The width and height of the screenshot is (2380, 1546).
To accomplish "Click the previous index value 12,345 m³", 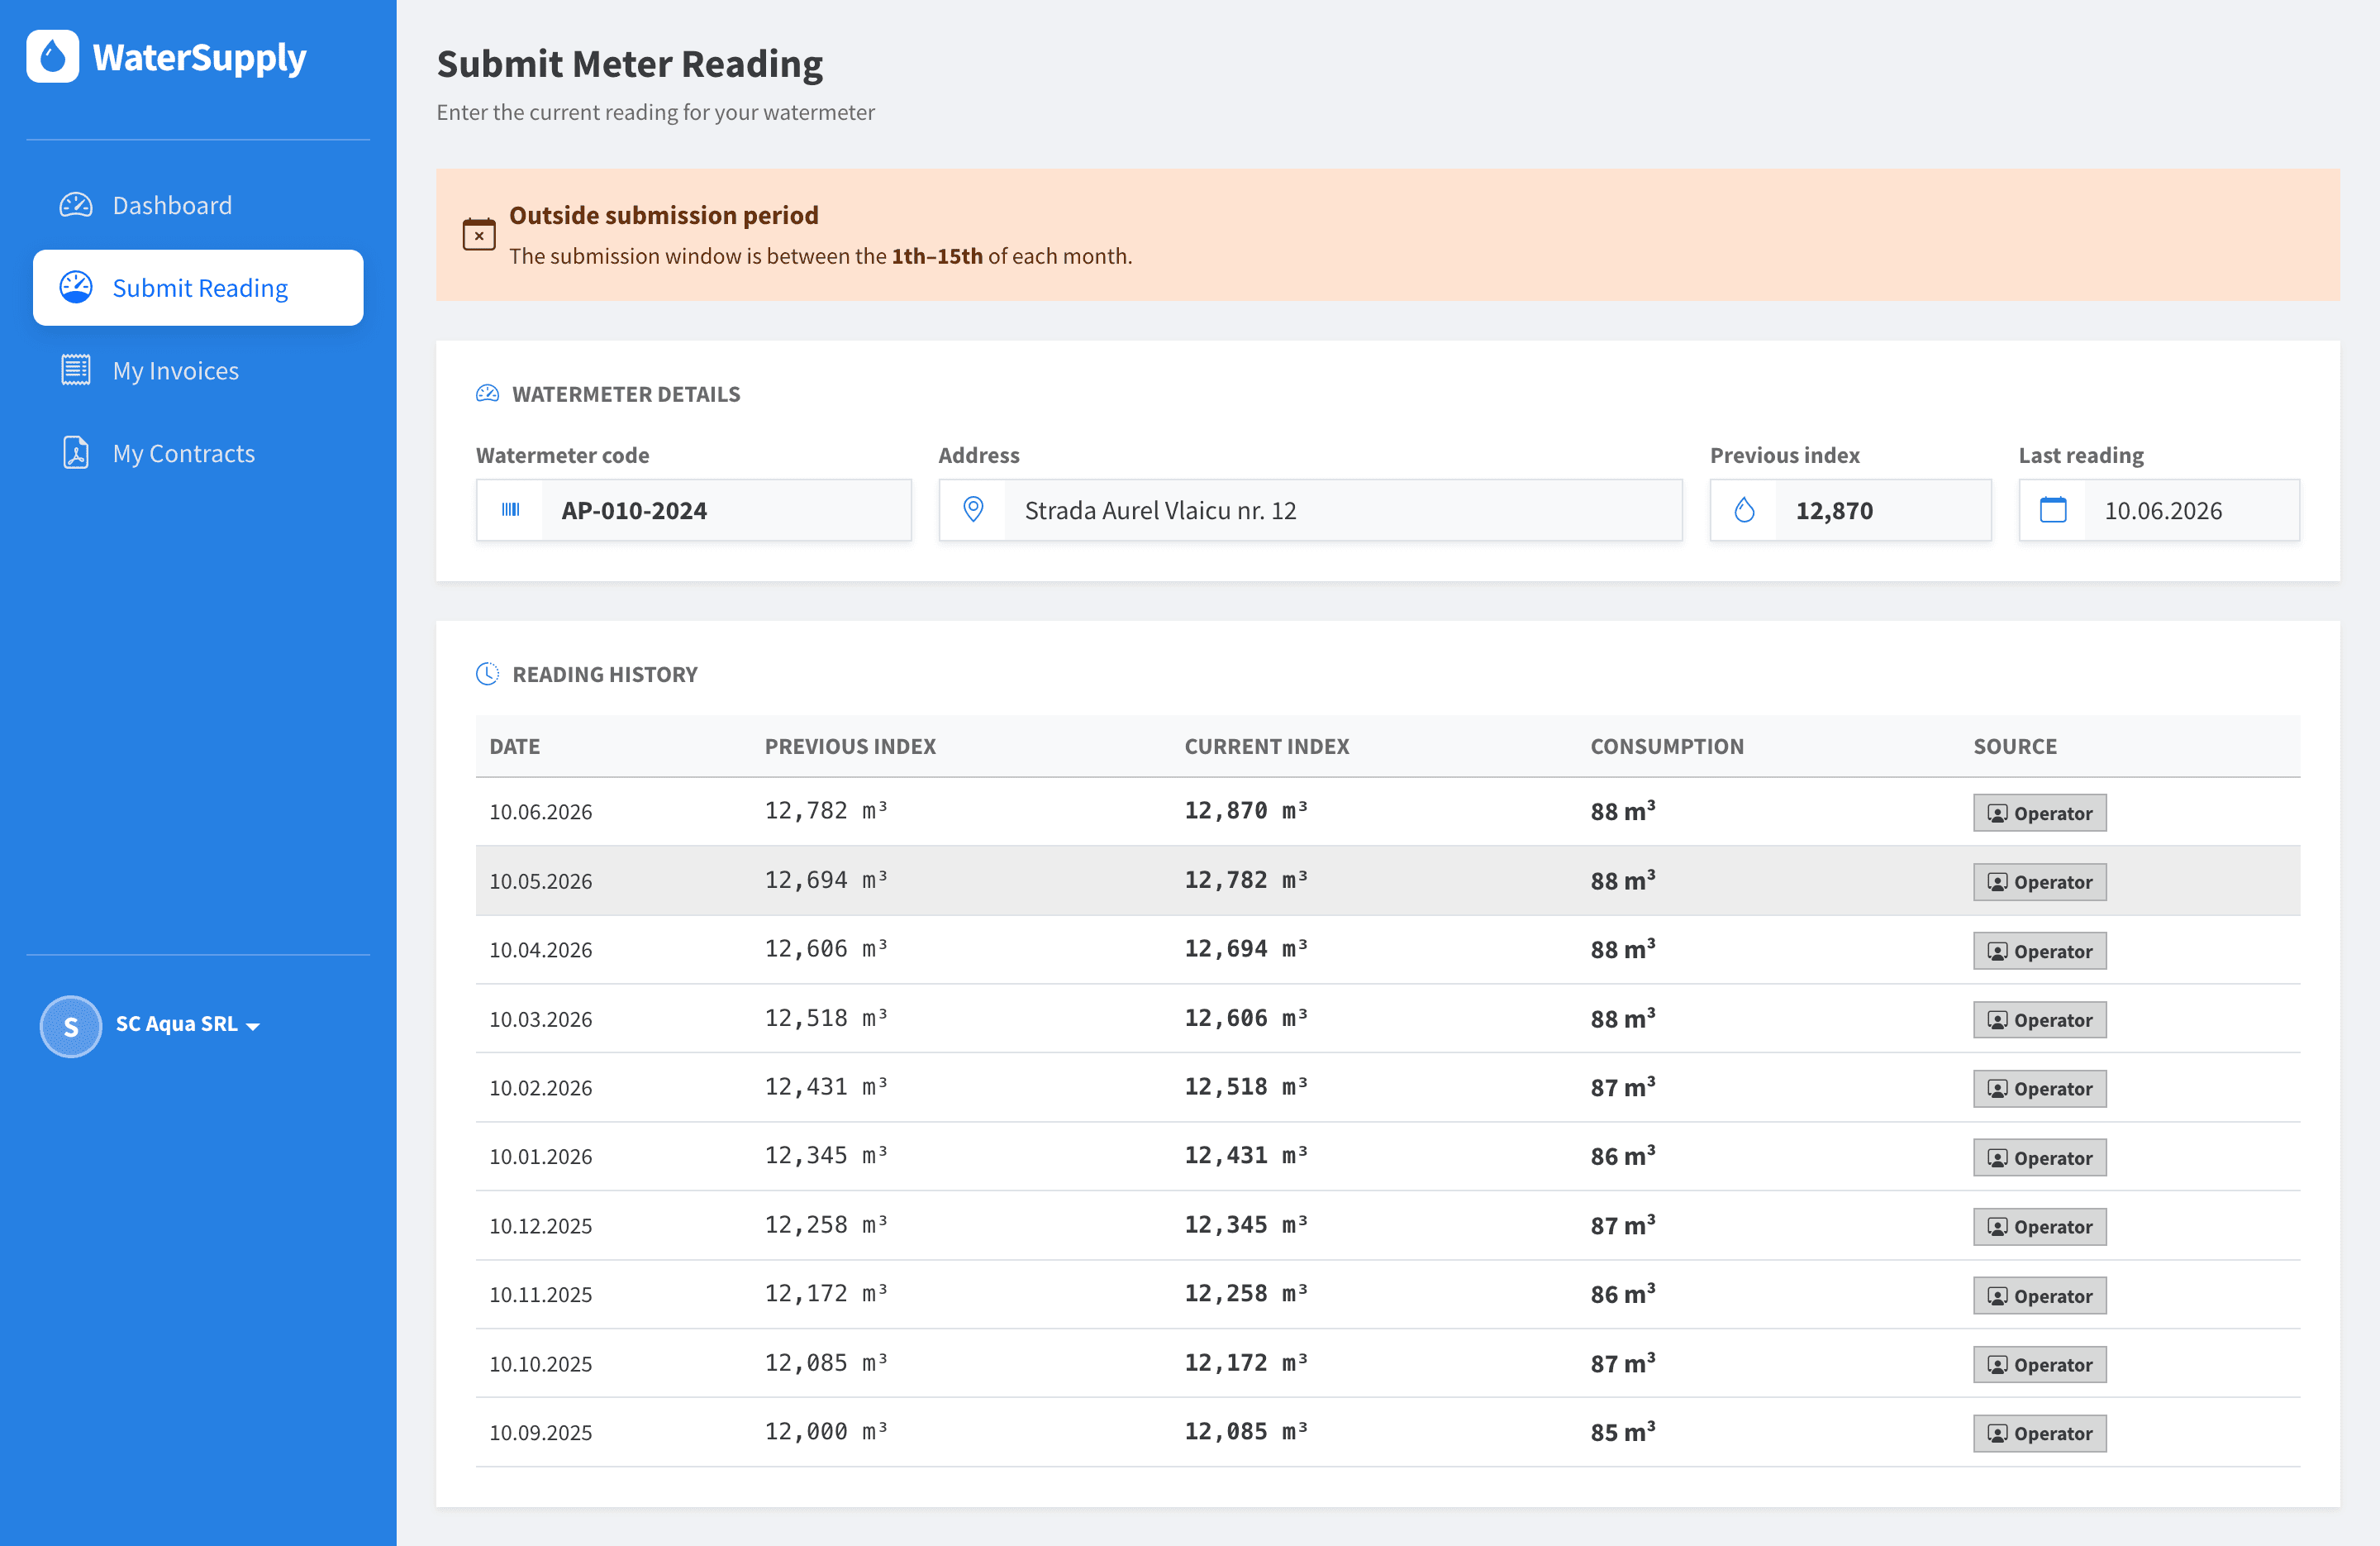I will coord(826,1156).
